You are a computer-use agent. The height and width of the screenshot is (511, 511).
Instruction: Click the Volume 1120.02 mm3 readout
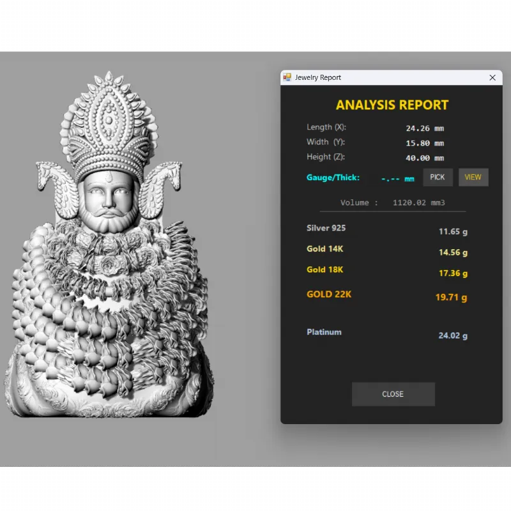pyautogui.click(x=392, y=202)
